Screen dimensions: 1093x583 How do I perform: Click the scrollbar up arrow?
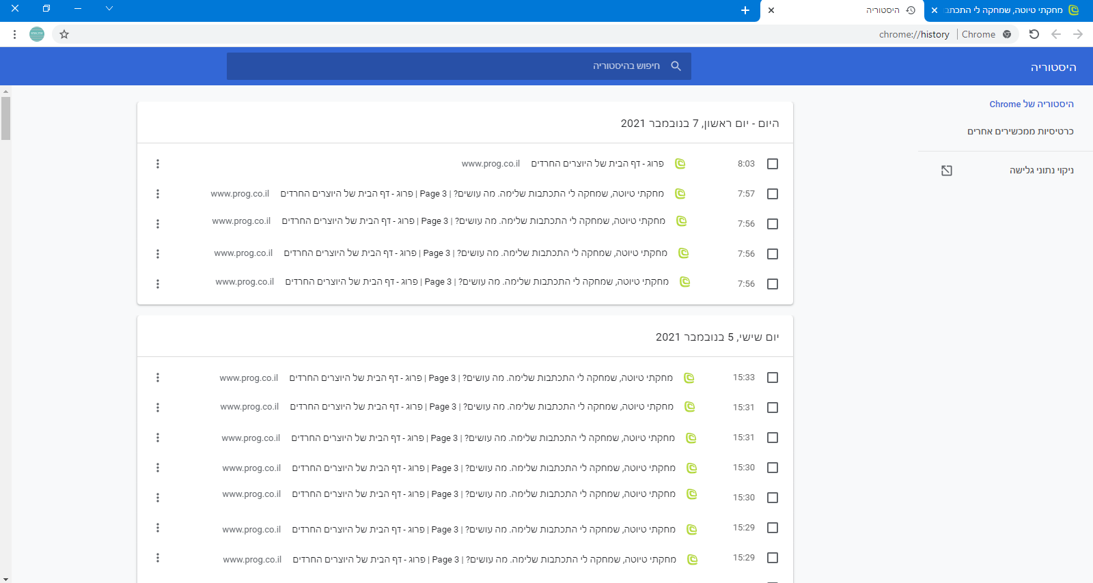pos(5,91)
